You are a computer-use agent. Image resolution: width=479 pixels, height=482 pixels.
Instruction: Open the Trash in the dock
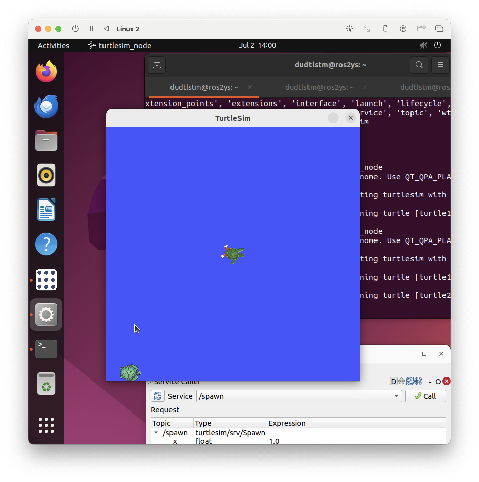[46, 384]
